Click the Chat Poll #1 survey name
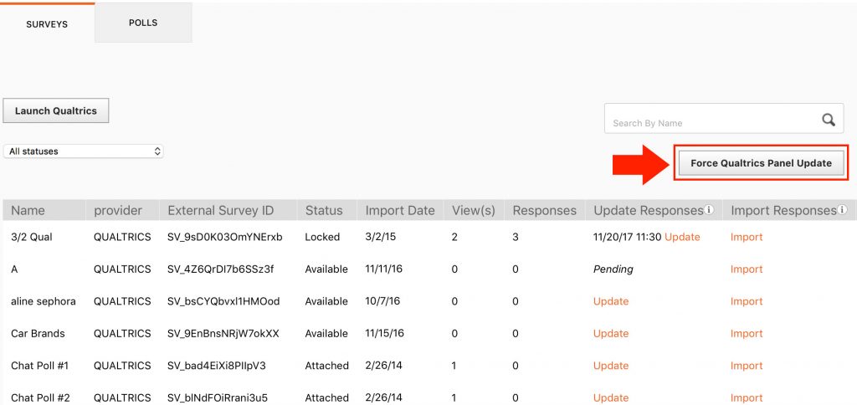Viewport: 857px width, 405px height. [x=40, y=366]
